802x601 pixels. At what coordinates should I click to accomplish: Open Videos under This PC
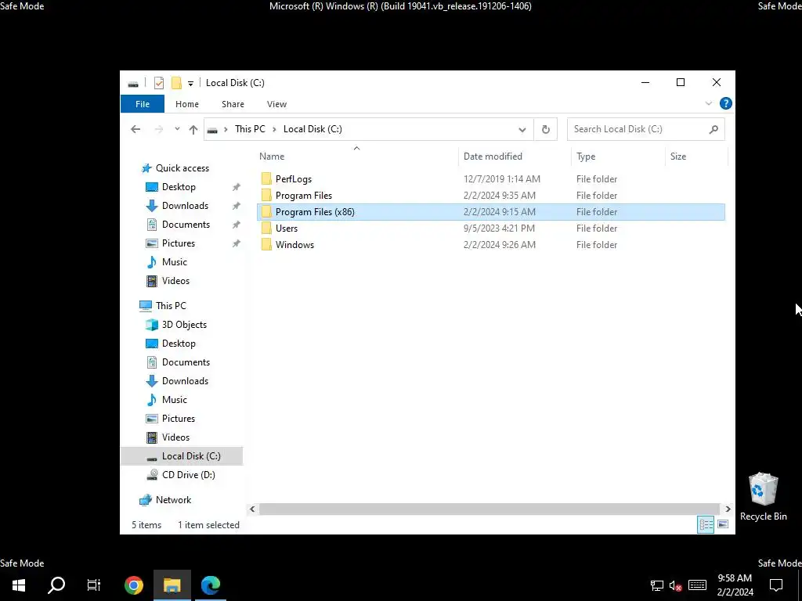tap(175, 437)
